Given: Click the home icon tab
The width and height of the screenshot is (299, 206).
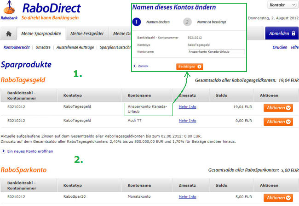Looking at the screenshot, I should tap(9, 33).
